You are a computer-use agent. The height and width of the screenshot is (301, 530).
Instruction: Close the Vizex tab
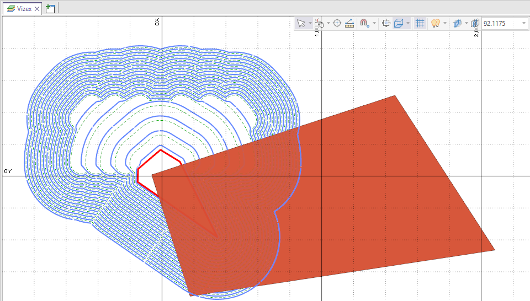tap(37, 8)
